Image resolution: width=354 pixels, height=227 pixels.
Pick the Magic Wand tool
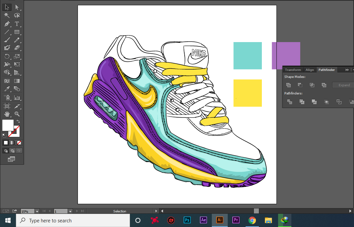[7, 15]
